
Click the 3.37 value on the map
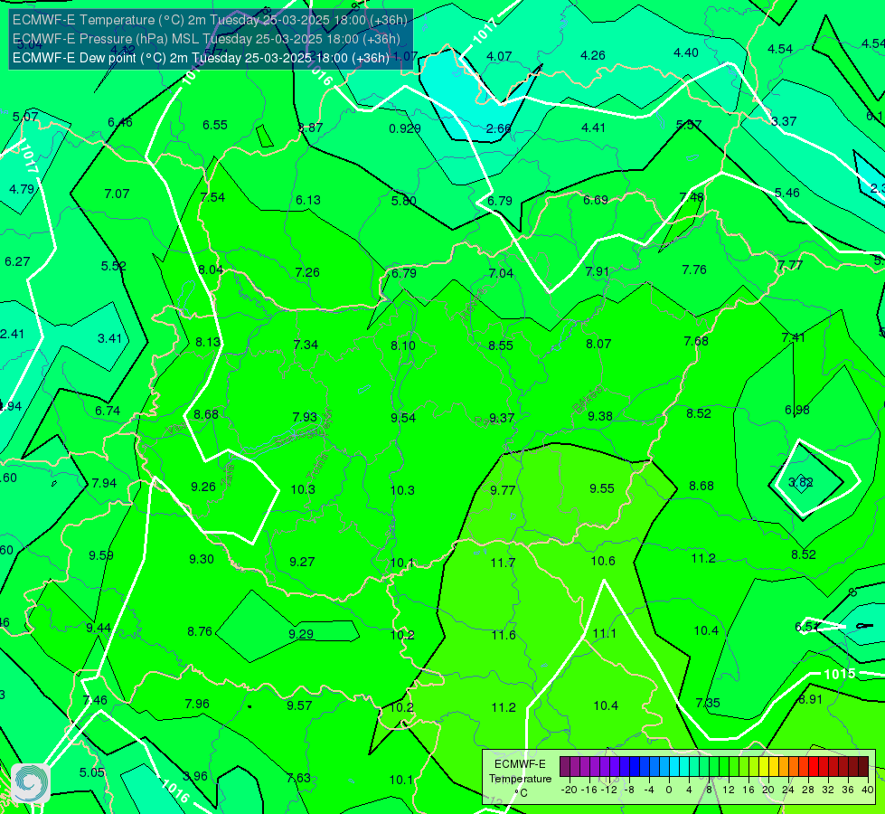click(784, 121)
